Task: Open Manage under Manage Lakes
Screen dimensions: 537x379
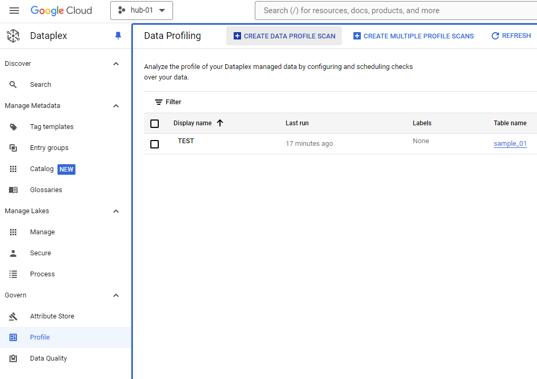Action: [x=65, y=232]
